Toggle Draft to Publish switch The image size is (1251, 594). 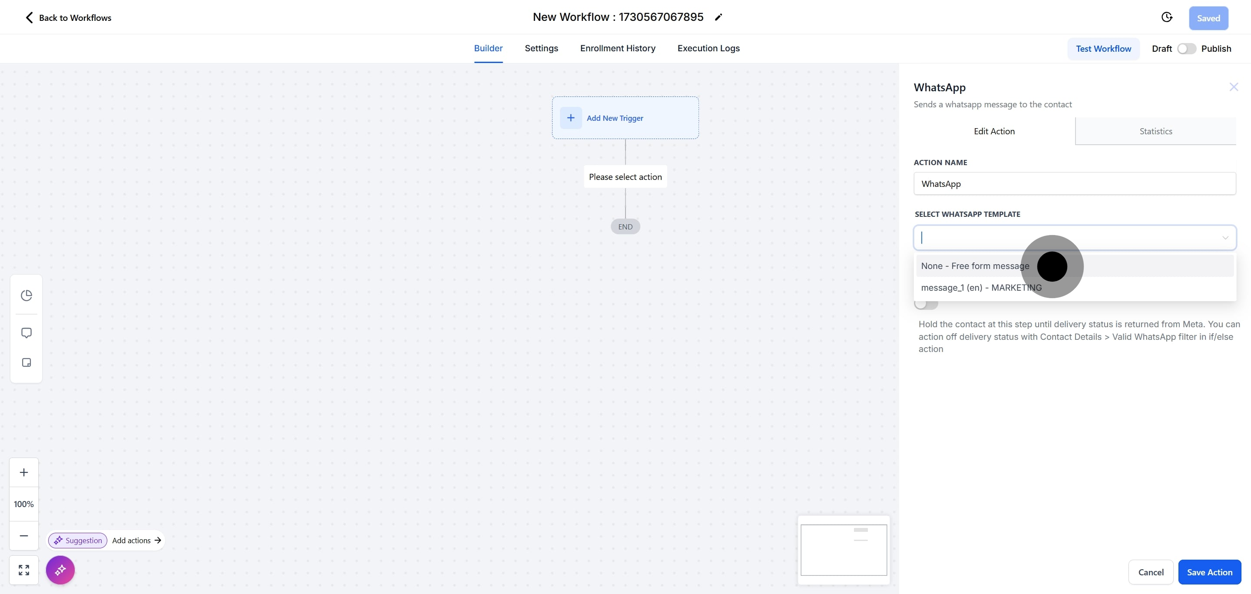pyautogui.click(x=1186, y=49)
